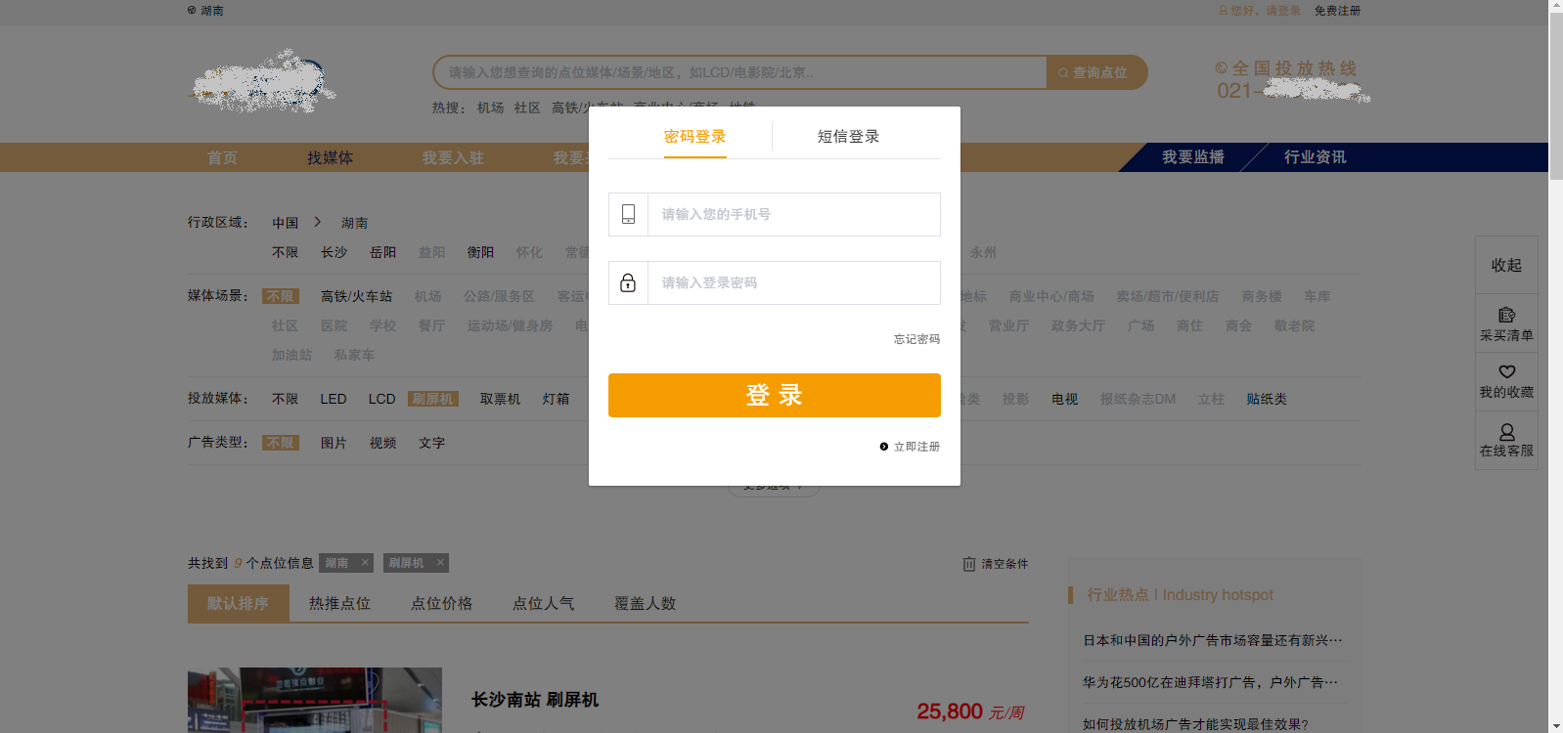Sort by 点位人气 tab
The image size is (1563, 733).
click(543, 603)
